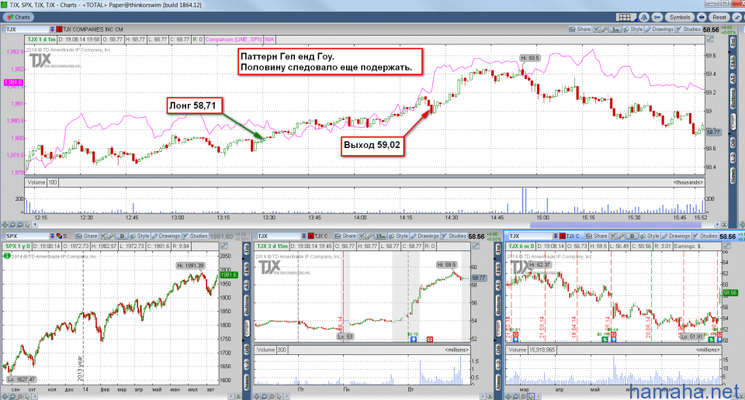Click the red earnings marker on 15m chart
Image resolution: width=745 pixels, height=400 pixels.
click(x=429, y=339)
